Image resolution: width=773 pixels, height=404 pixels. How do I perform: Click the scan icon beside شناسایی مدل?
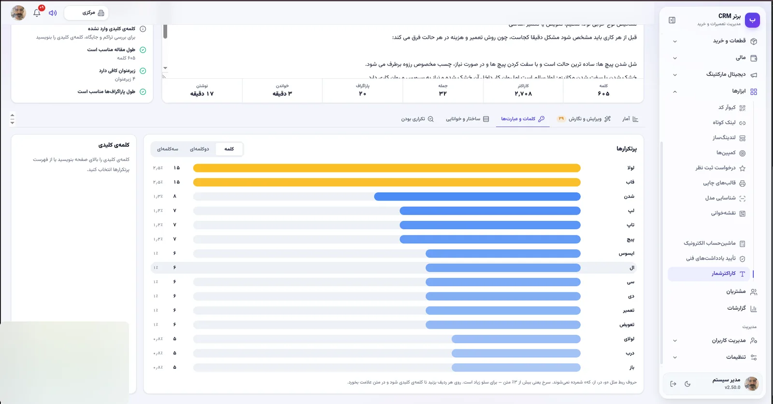[x=743, y=198]
